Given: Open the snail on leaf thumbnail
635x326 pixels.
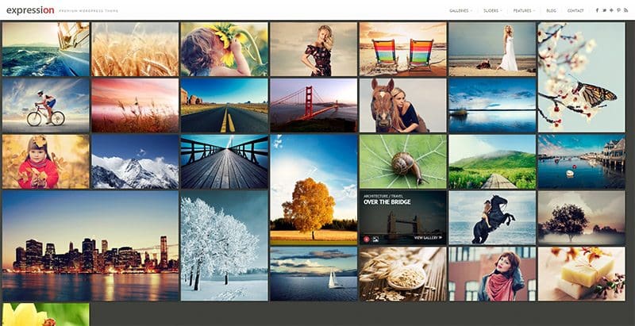Looking at the screenshot, I should click(x=403, y=161).
